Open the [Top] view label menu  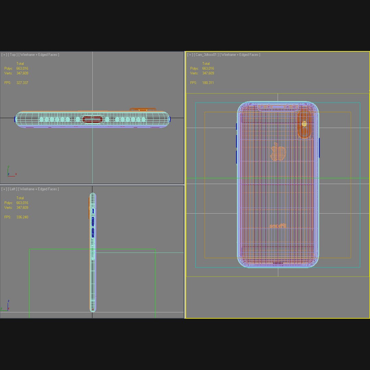tap(13, 55)
